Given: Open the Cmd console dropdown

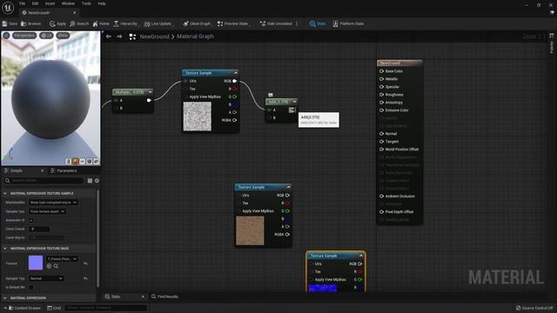Looking at the screenshot, I should pos(54,308).
